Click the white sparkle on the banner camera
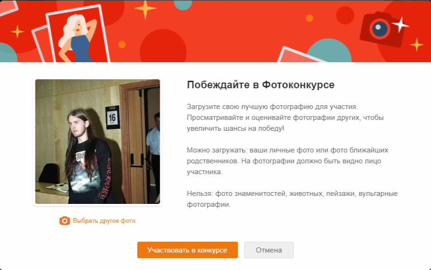 (400, 25)
